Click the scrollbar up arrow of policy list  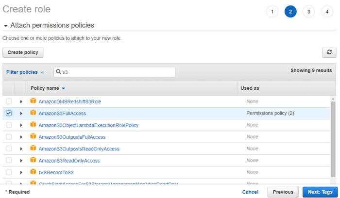(333, 99)
